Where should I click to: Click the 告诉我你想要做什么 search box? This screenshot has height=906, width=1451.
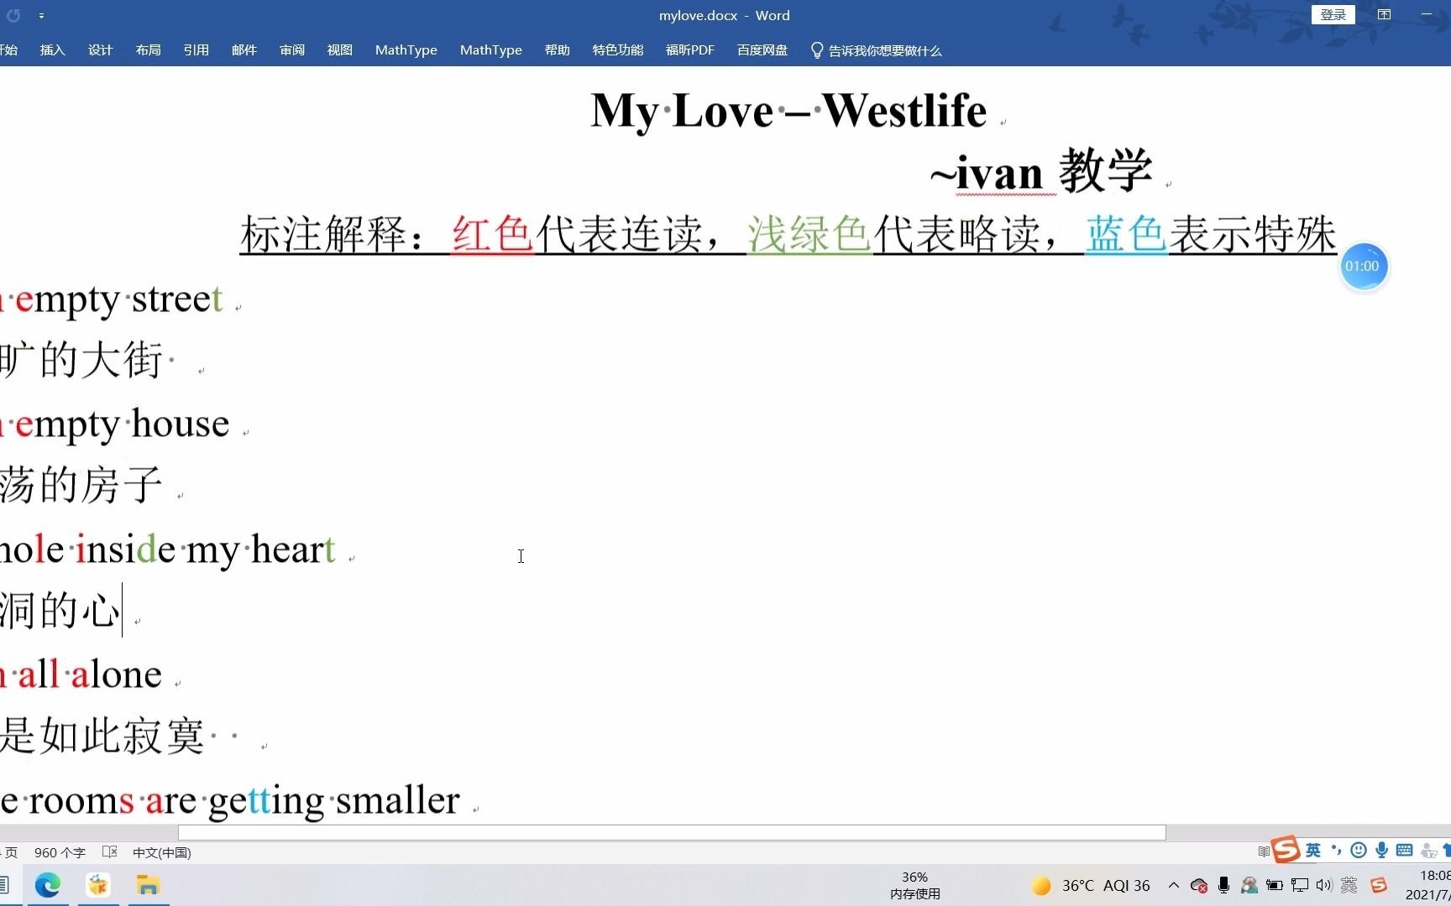pyautogui.click(x=876, y=50)
